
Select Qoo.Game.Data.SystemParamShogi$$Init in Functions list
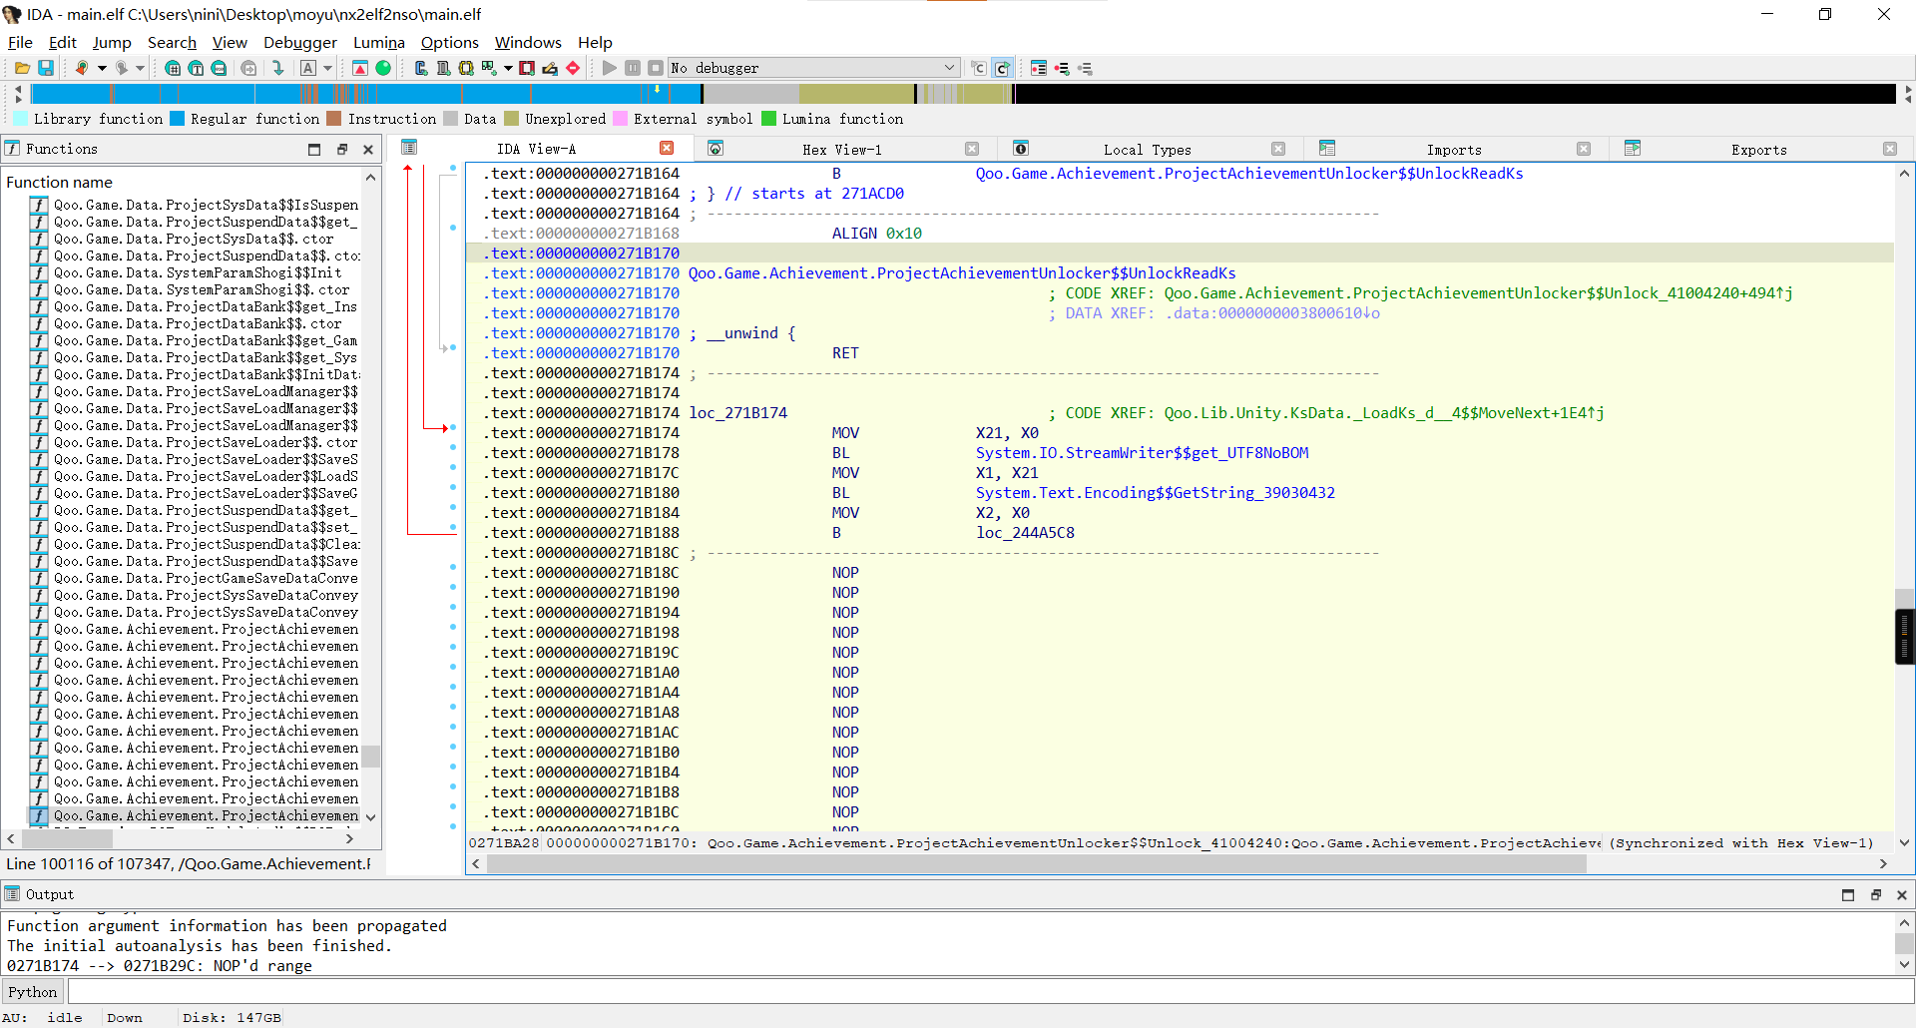[198, 272]
